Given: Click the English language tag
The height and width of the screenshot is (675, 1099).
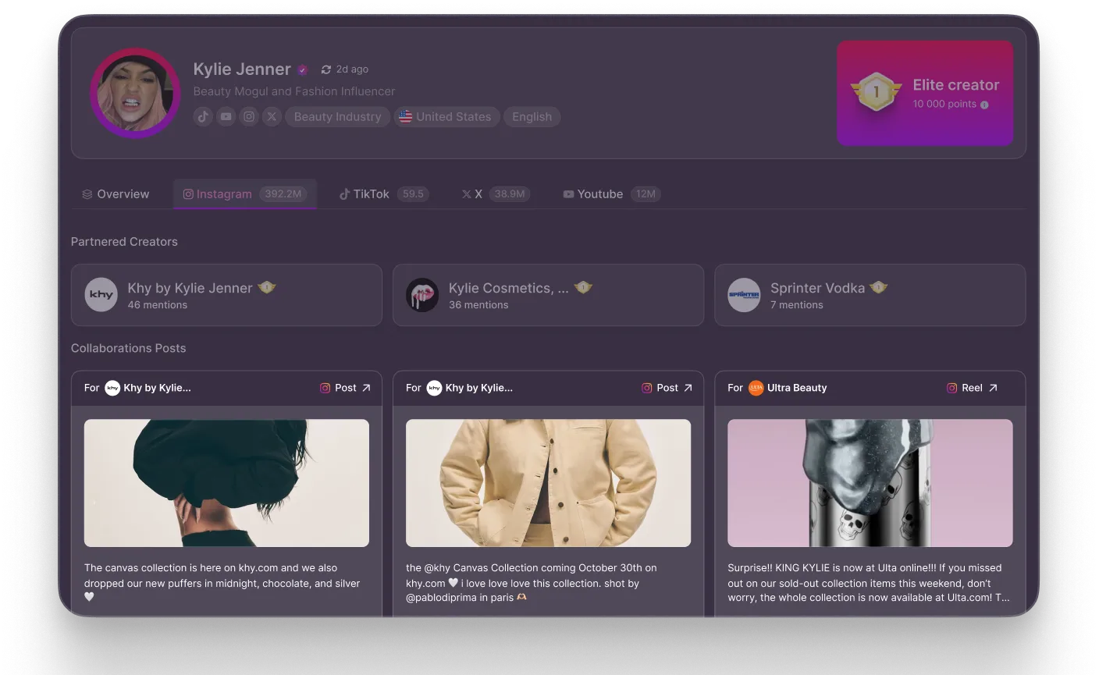Looking at the screenshot, I should click(532, 117).
